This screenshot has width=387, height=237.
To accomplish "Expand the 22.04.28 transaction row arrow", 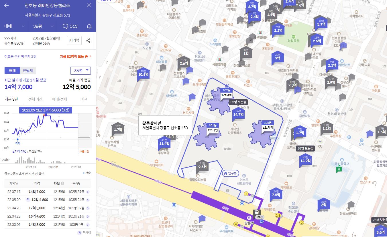I will point(88,208).
